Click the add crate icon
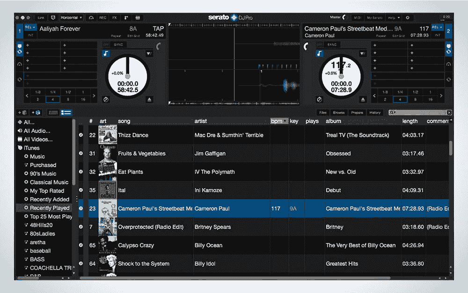Image resolution: width=468 pixels, height=293 pixels. [22, 112]
